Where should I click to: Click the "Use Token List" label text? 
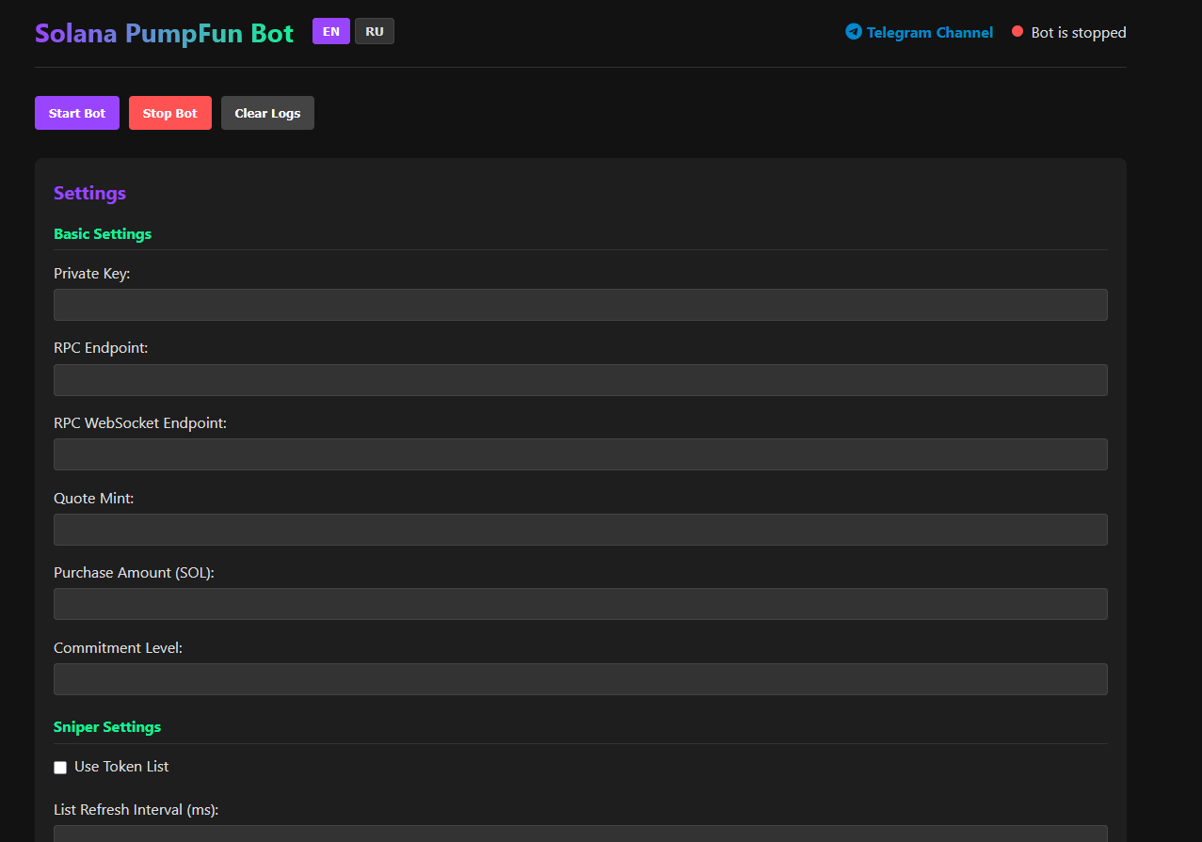click(121, 767)
